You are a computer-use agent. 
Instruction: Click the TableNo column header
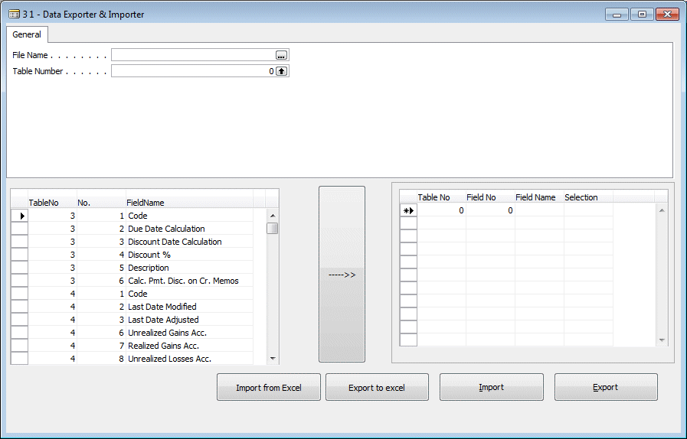[52, 203]
